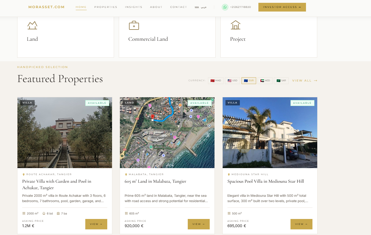Click View on the Mediouna Star Hill card
The height and width of the screenshot is (235, 371).
(301, 224)
